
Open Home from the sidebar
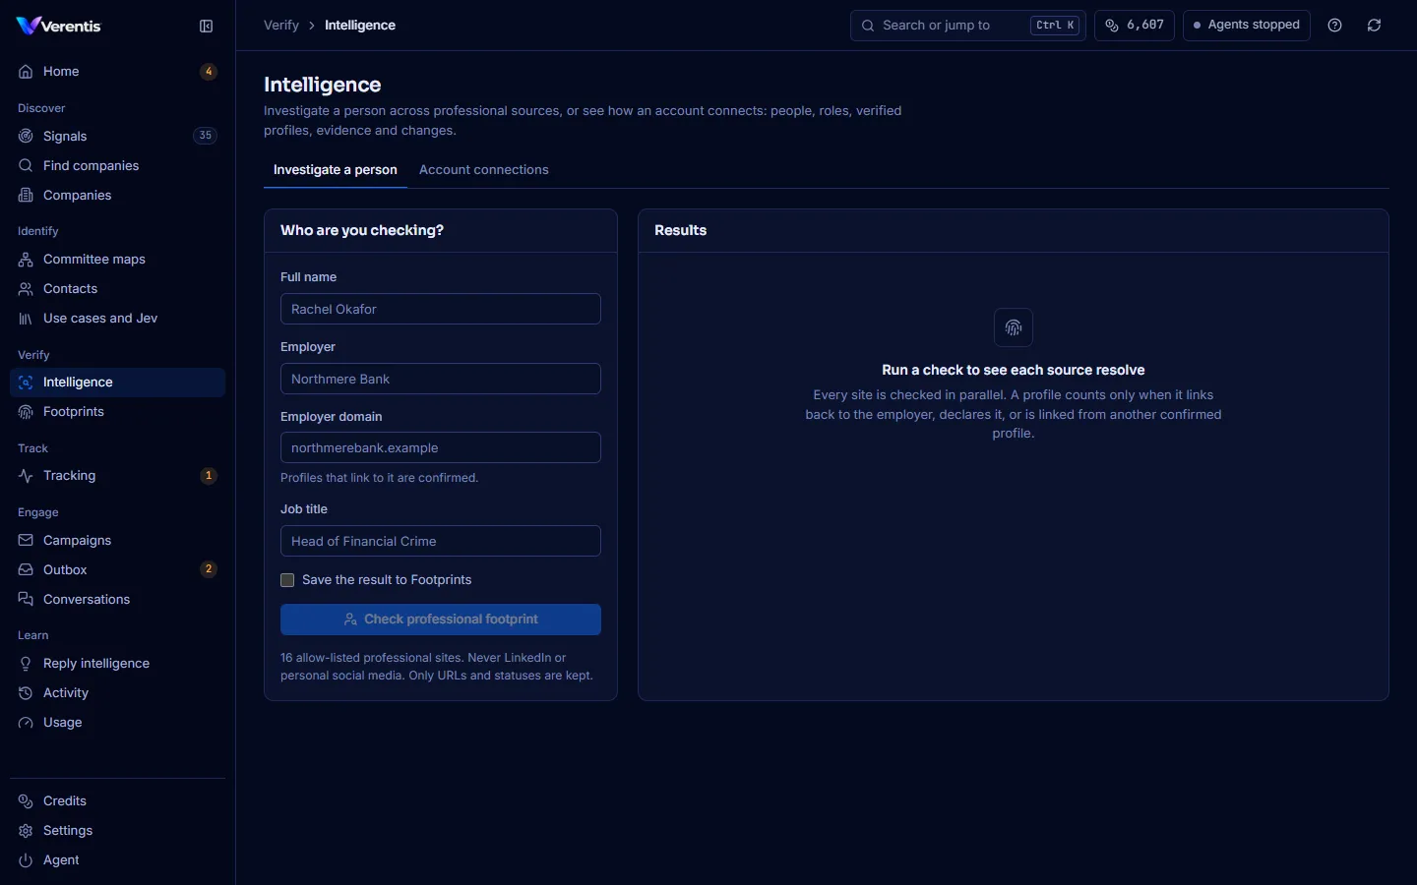pyautogui.click(x=117, y=72)
